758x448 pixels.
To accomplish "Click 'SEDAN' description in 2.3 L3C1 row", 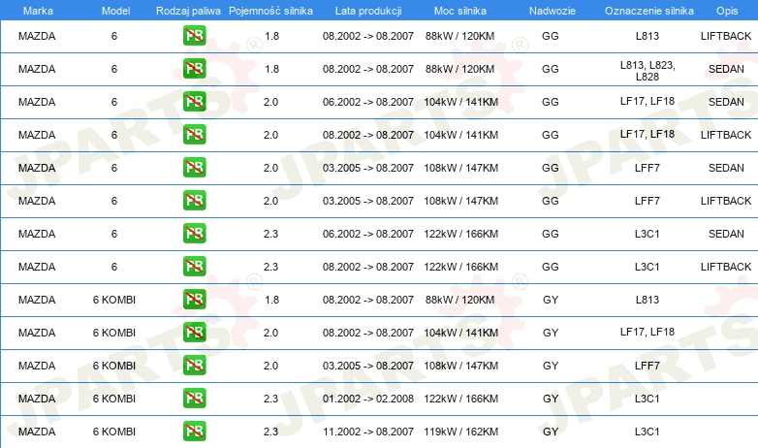I will (726, 234).
